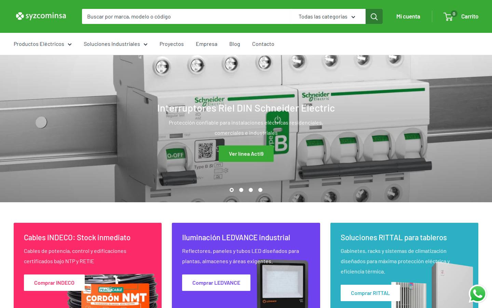Click Comprar RITTAL button
This screenshot has height=308, width=492.
[x=370, y=293]
